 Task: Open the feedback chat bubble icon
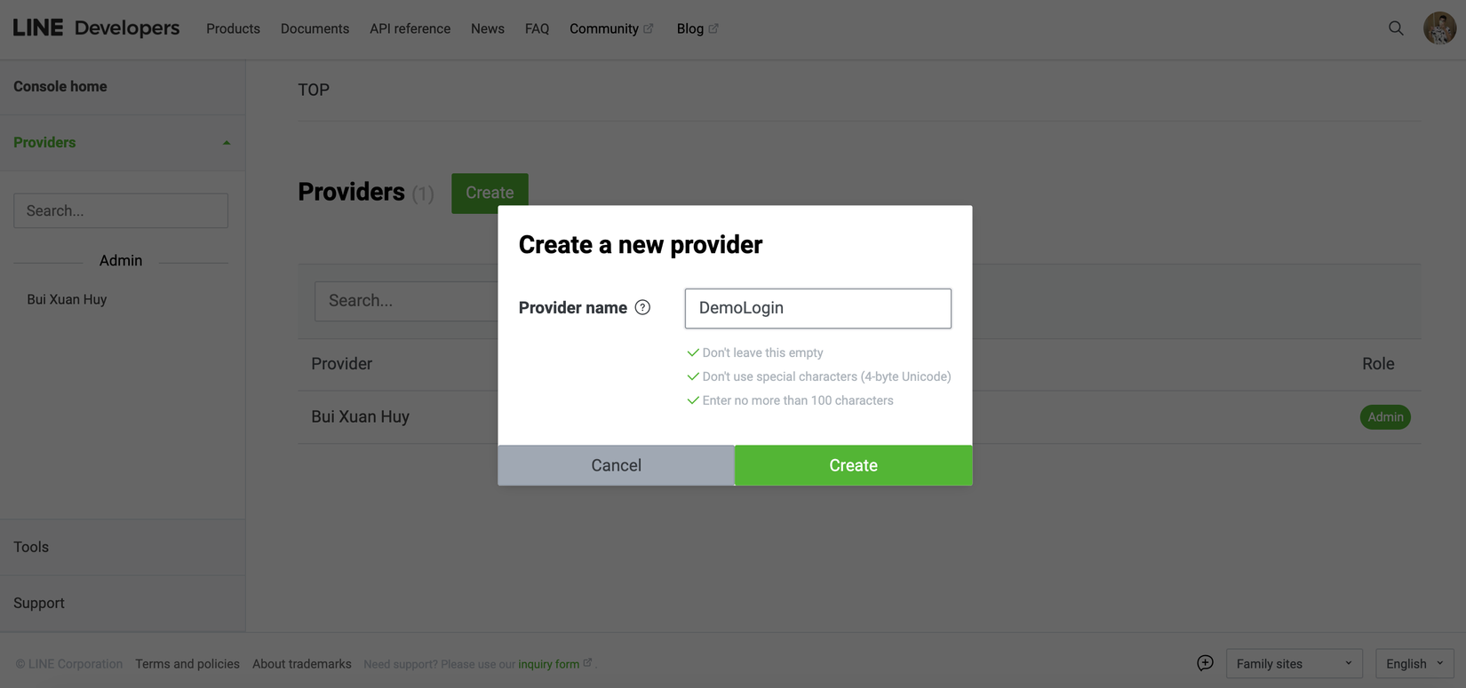tap(1205, 663)
